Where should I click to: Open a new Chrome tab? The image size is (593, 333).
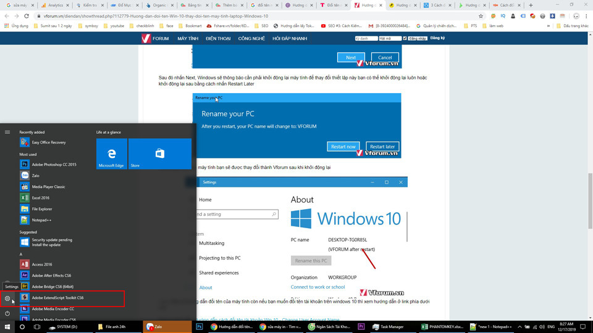(531, 6)
